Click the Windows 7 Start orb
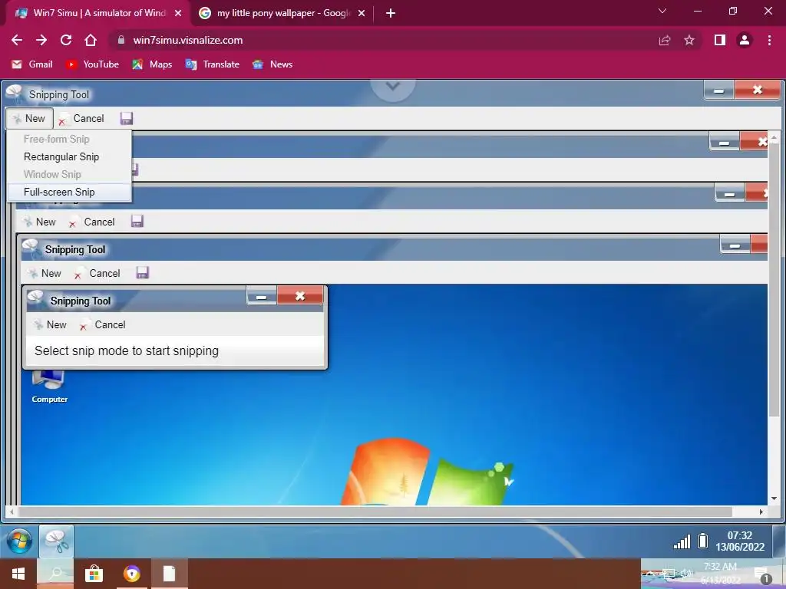Screen dimensions: 786x589 coord(19,541)
